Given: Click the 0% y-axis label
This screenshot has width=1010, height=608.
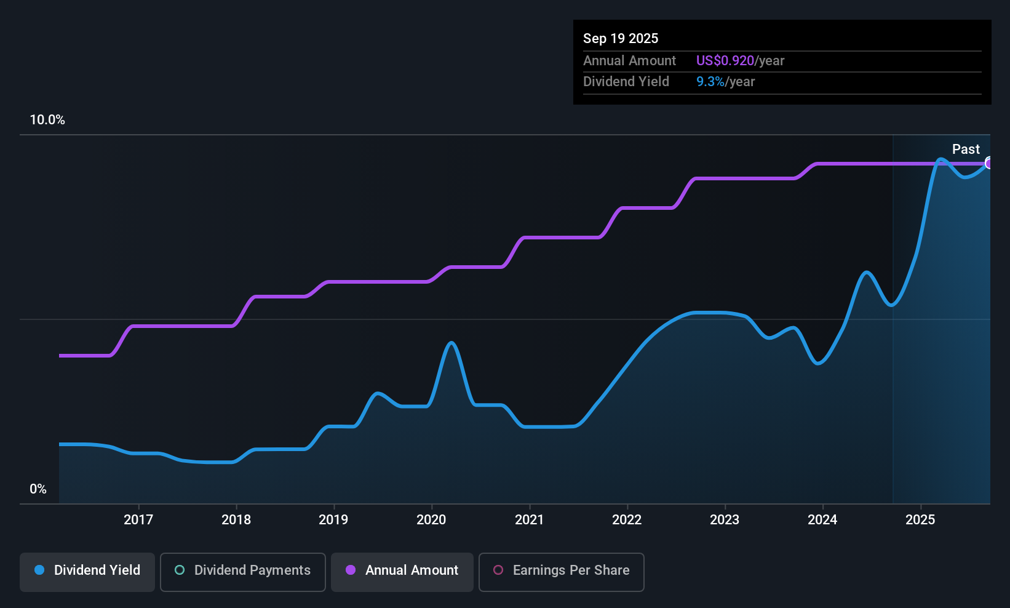Looking at the screenshot, I should 38,489.
